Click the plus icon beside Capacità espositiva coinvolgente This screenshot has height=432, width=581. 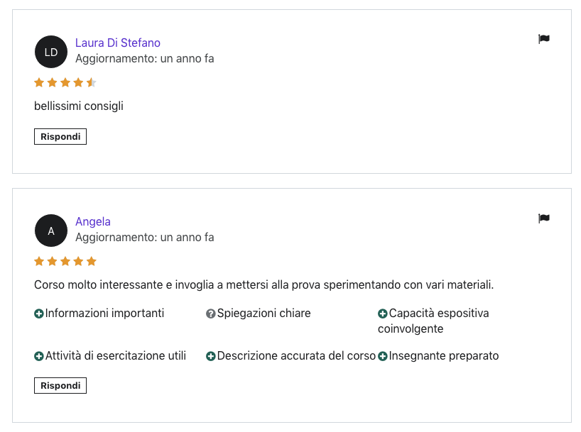point(382,314)
